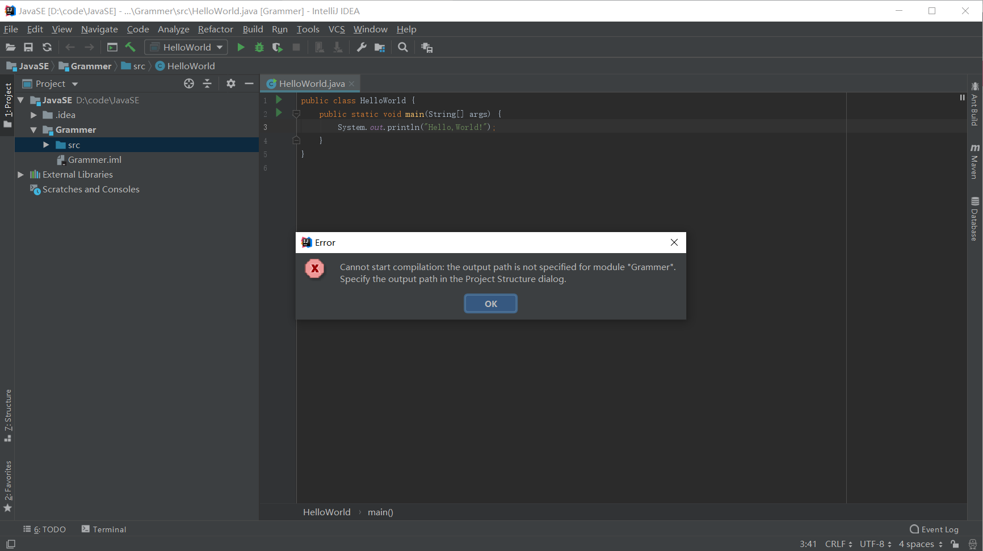Click the Search Everywhere magnifier icon
This screenshot has height=551, width=983.
[x=403, y=48]
